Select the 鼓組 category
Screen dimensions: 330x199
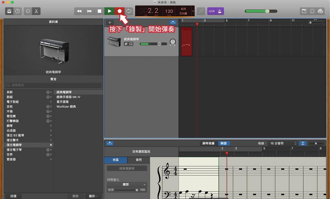(10, 97)
